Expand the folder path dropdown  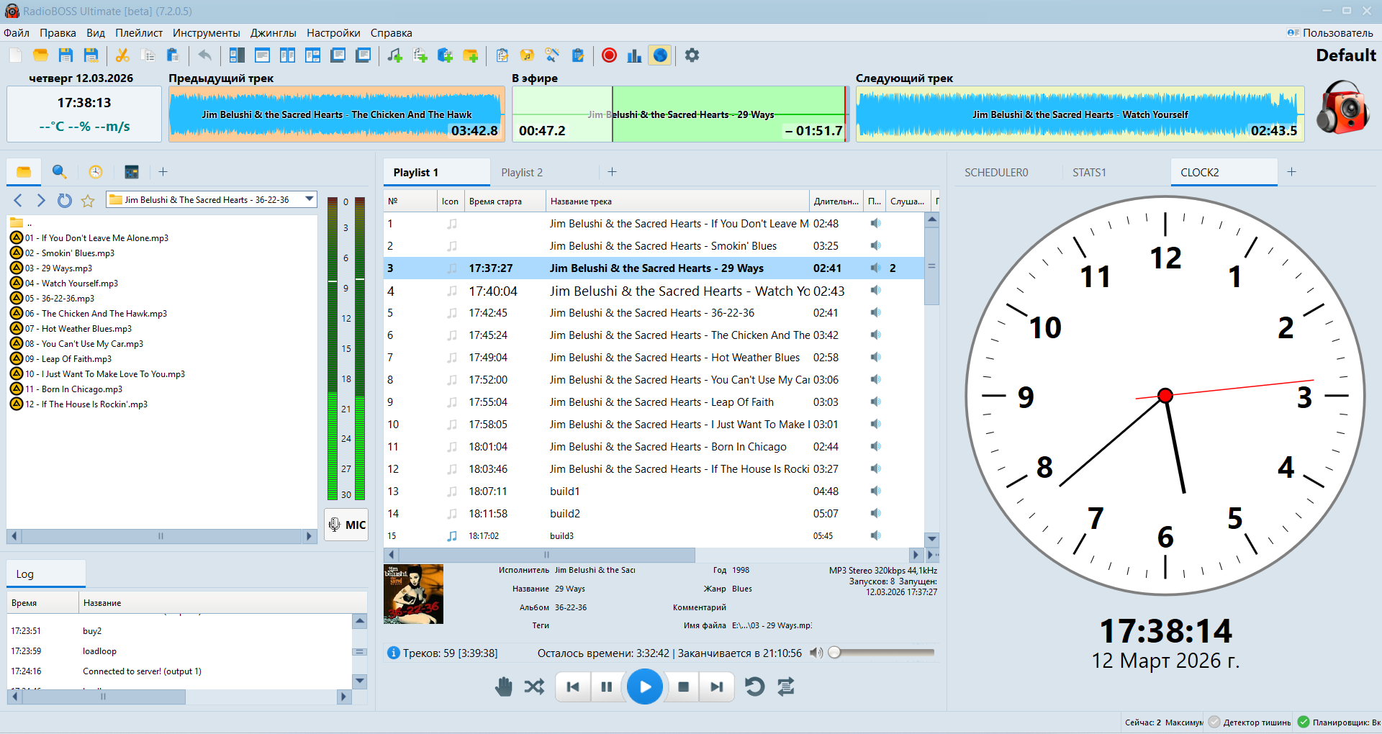pos(310,199)
